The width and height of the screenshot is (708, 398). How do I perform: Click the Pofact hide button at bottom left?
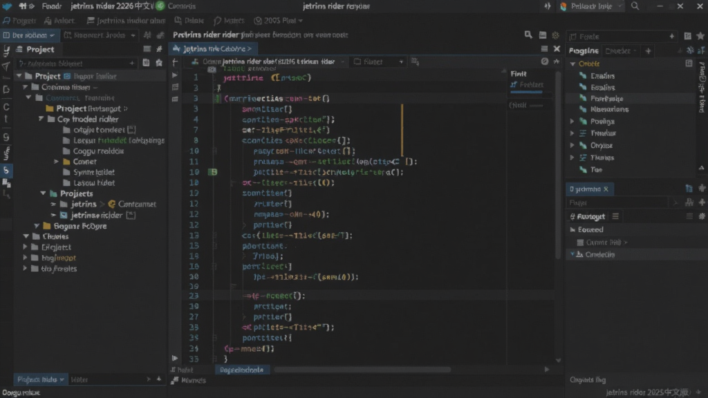pos(39,379)
